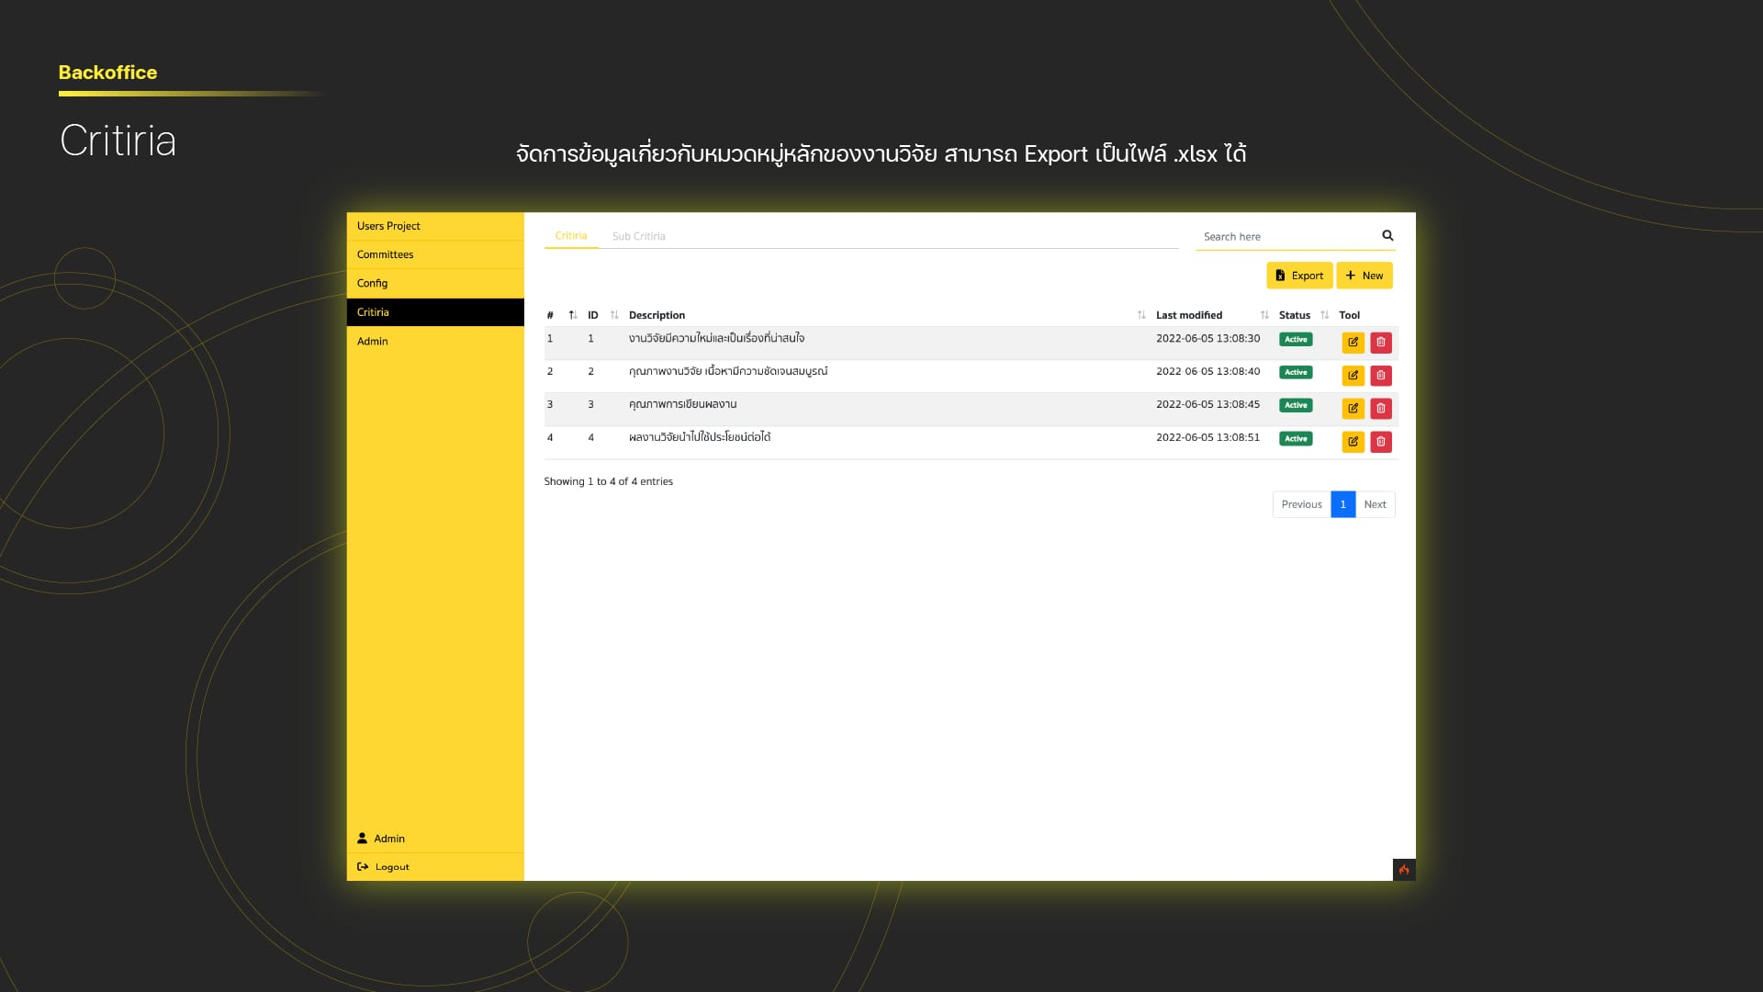Click the Search here input field
This screenshot has width=1763, height=992.
pos(1286,237)
